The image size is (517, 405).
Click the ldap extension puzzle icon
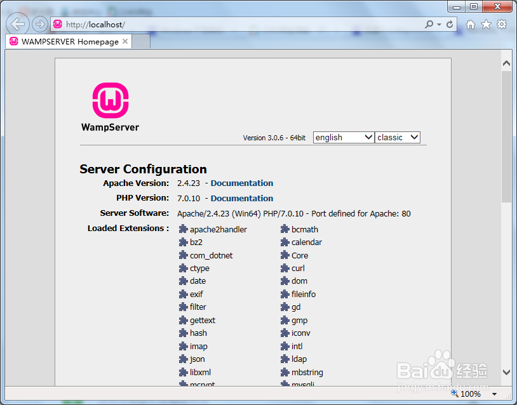pos(285,359)
